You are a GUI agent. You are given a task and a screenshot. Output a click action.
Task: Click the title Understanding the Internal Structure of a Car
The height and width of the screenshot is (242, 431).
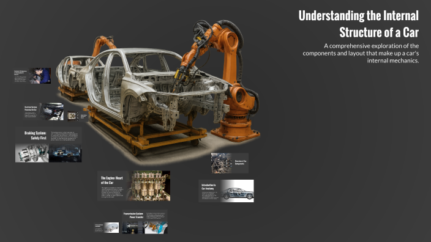(358, 24)
